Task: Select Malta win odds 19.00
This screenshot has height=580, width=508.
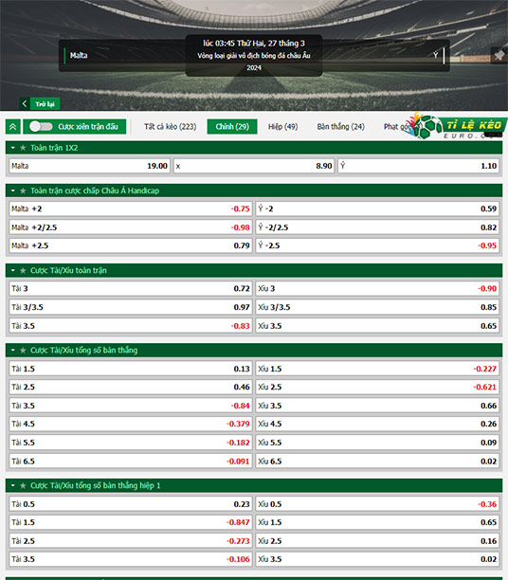Action: pyautogui.click(x=89, y=166)
